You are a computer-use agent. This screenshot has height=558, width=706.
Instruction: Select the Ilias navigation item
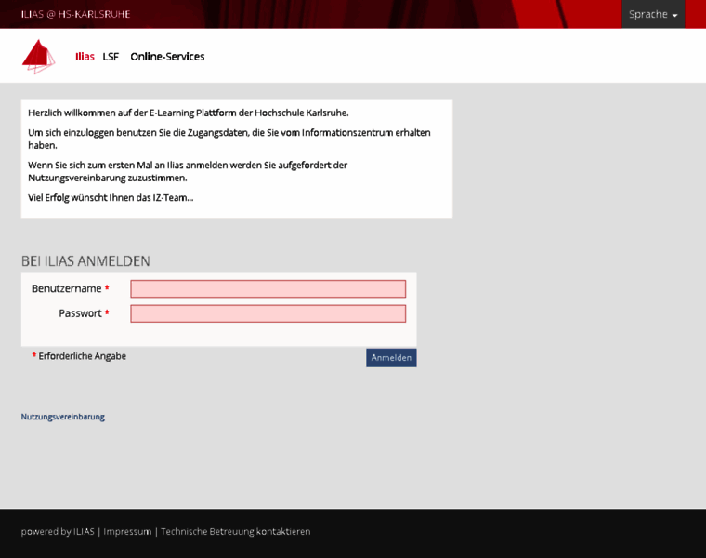coord(85,57)
